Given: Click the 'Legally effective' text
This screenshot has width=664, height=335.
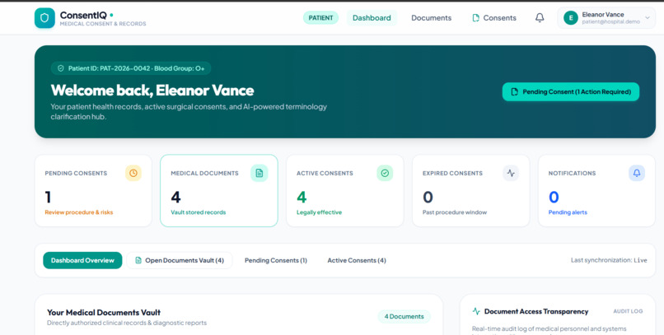Looking at the screenshot, I should pyautogui.click(x=319, y=212).
